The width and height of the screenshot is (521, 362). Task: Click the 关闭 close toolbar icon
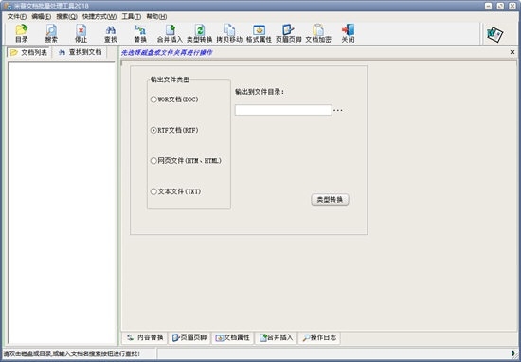tap(348, 33)
